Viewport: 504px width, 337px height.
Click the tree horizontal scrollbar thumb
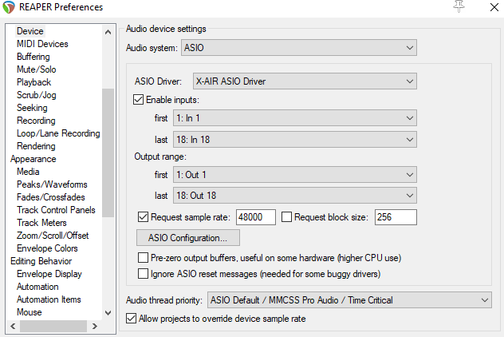click(x=53, y=326)
